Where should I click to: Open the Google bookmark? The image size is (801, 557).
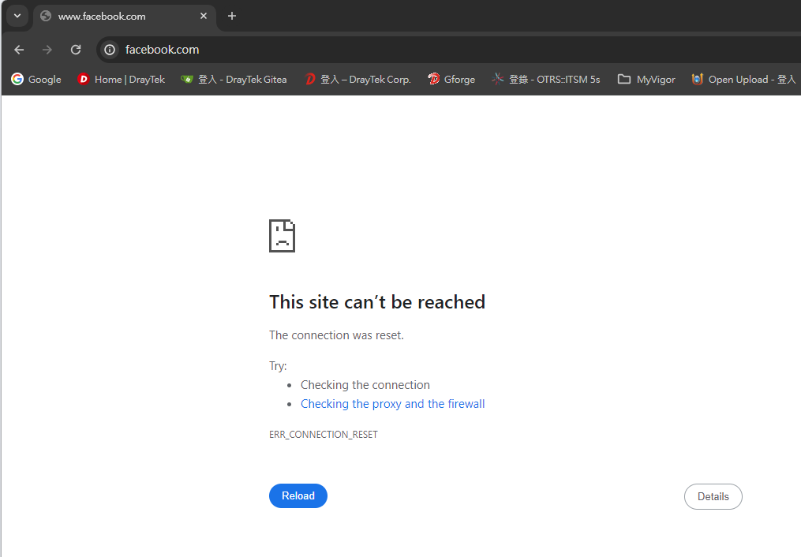coord(36,79)
